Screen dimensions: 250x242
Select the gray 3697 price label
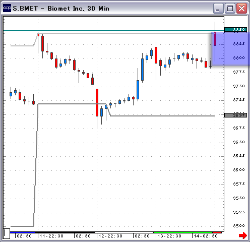click(x=235, y=115)
